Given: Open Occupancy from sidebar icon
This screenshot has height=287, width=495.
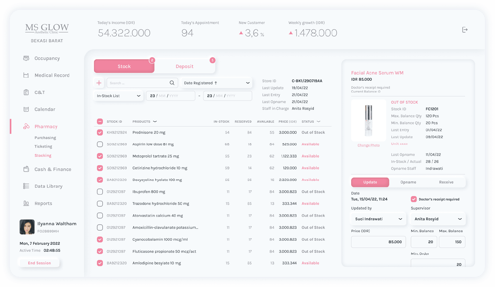Looking at the screenshot, I should [x=26, y=58].
